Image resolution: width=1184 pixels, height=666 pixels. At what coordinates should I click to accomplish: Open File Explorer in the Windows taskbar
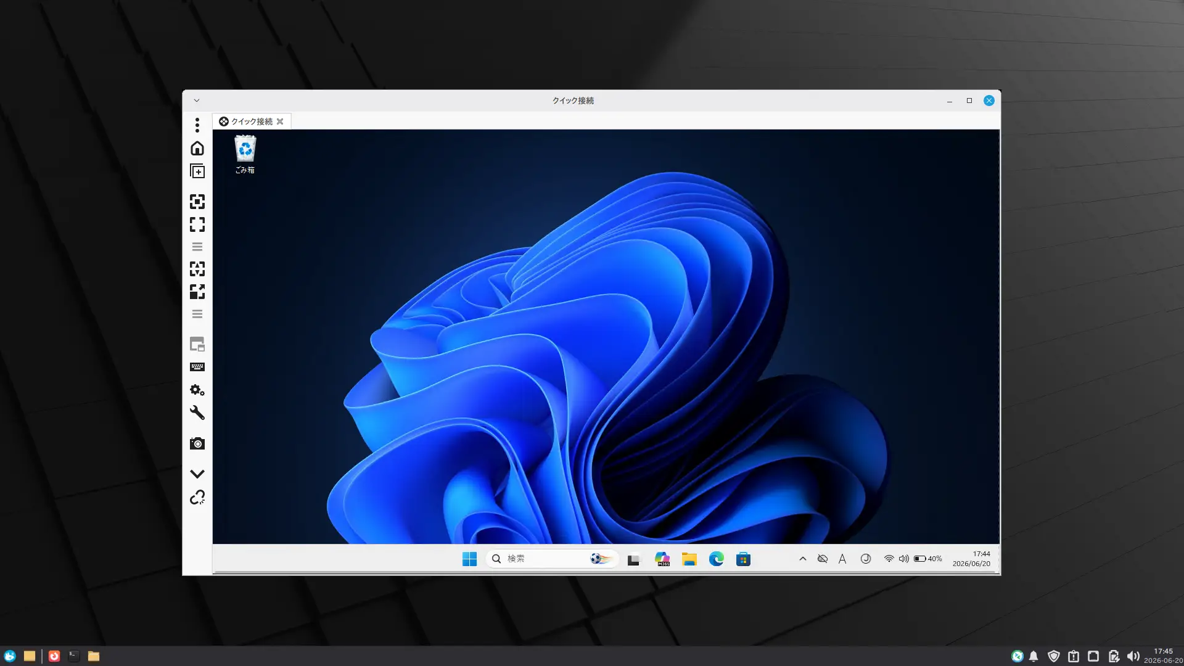pyautogui.click(x=689, y=559)
